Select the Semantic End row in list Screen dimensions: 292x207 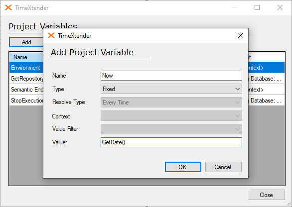(26, 90)
